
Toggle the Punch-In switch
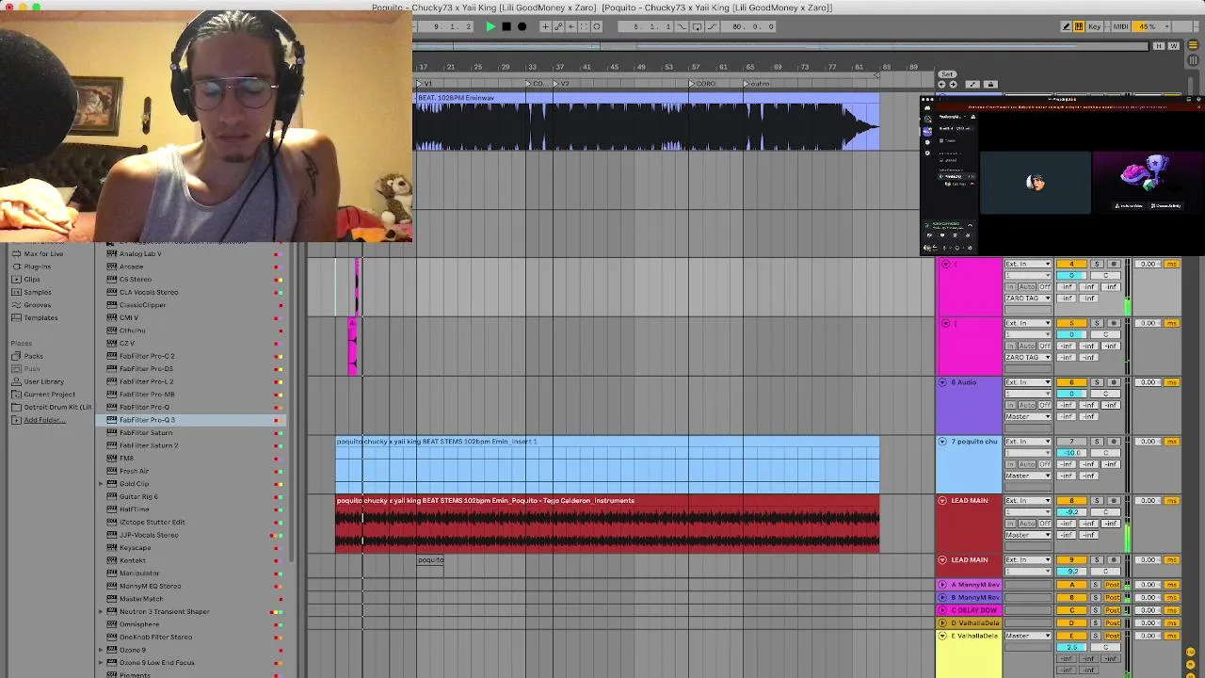(x=682, y=26)
